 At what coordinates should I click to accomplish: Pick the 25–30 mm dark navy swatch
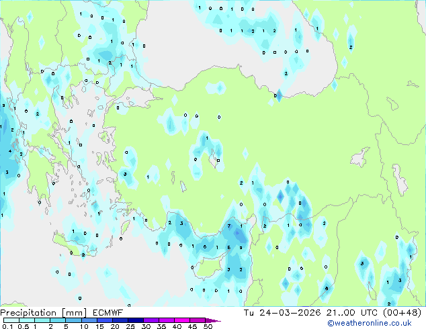(136, 320)
